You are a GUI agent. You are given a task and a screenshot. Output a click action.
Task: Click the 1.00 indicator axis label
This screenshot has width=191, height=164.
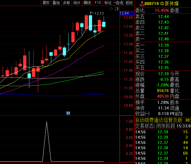click(x=129, y=122)
